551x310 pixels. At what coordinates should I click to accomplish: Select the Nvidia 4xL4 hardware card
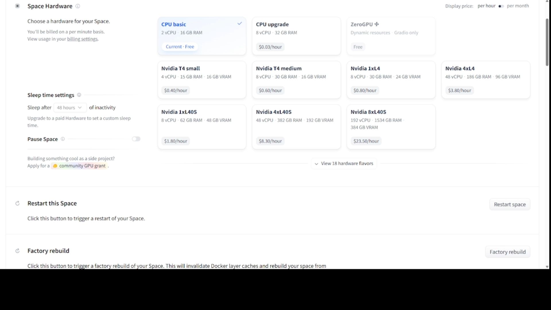(486, 80)
